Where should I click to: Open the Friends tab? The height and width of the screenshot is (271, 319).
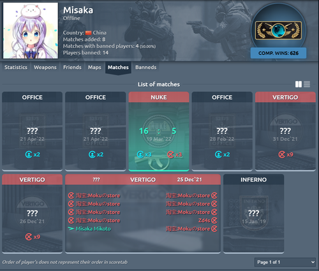click(72, 68)
